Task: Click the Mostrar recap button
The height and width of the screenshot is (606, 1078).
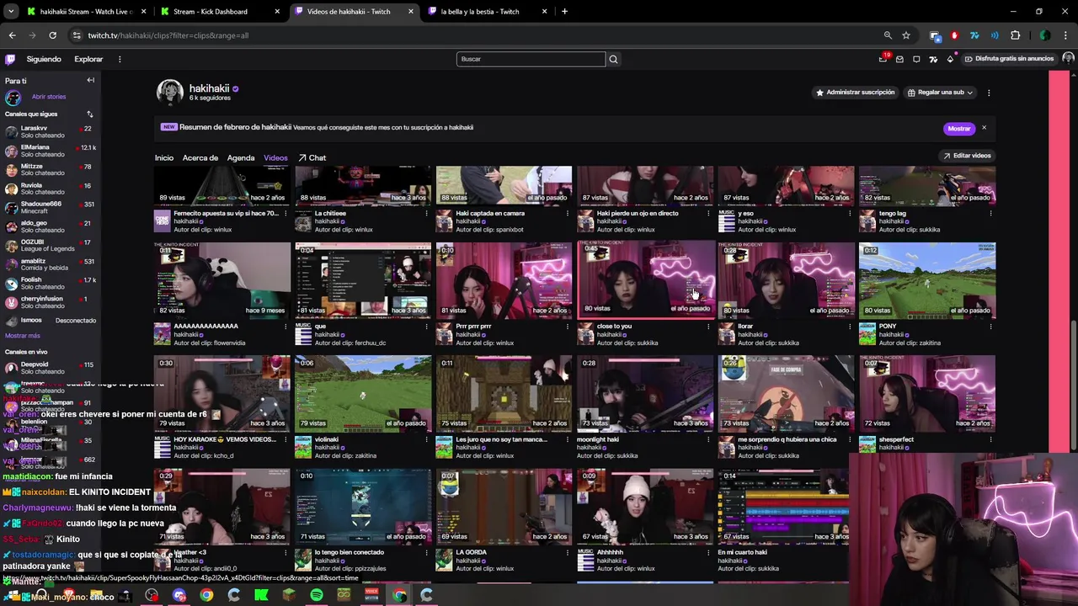Action: pyautogui.click(x=958, y=129)
